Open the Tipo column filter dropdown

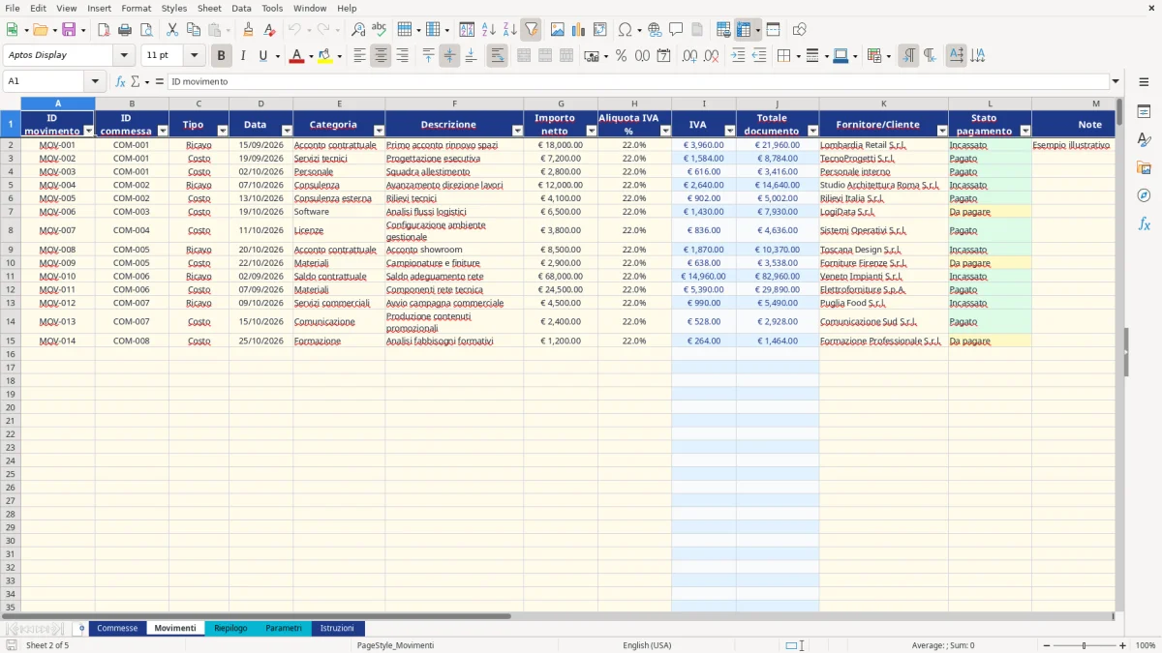[x=223, y=131]
